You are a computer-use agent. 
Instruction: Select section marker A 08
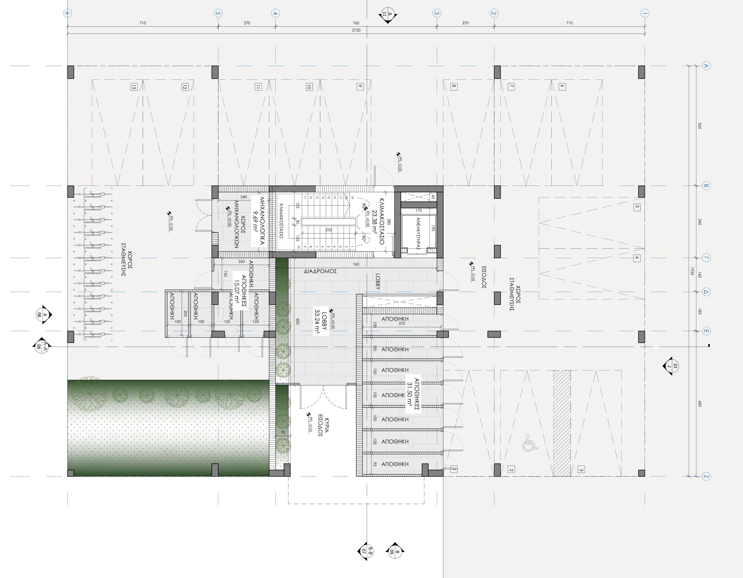click(43, 315)
